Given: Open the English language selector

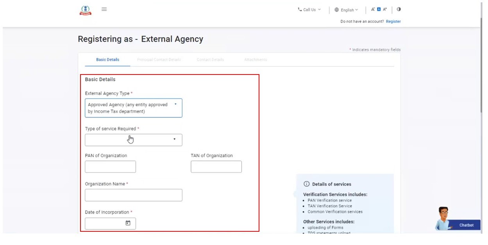Looking at the screenshot, I should coord(346,10).
